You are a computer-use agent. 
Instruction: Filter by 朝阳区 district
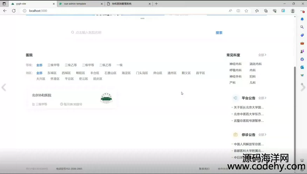click(x=80, y=73)
